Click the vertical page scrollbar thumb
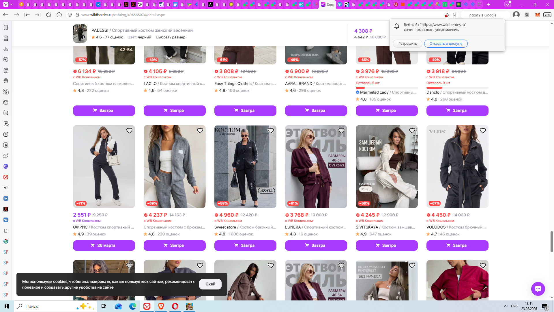 coord(552,241)
